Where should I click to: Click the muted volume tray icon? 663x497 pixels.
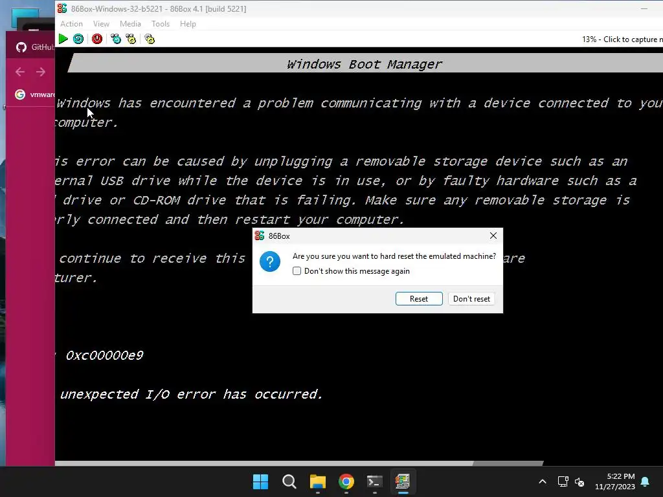tap(579, 481)
